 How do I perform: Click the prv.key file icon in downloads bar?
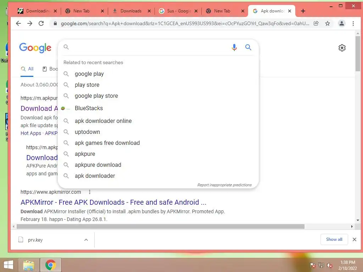(x=21, y=240)
